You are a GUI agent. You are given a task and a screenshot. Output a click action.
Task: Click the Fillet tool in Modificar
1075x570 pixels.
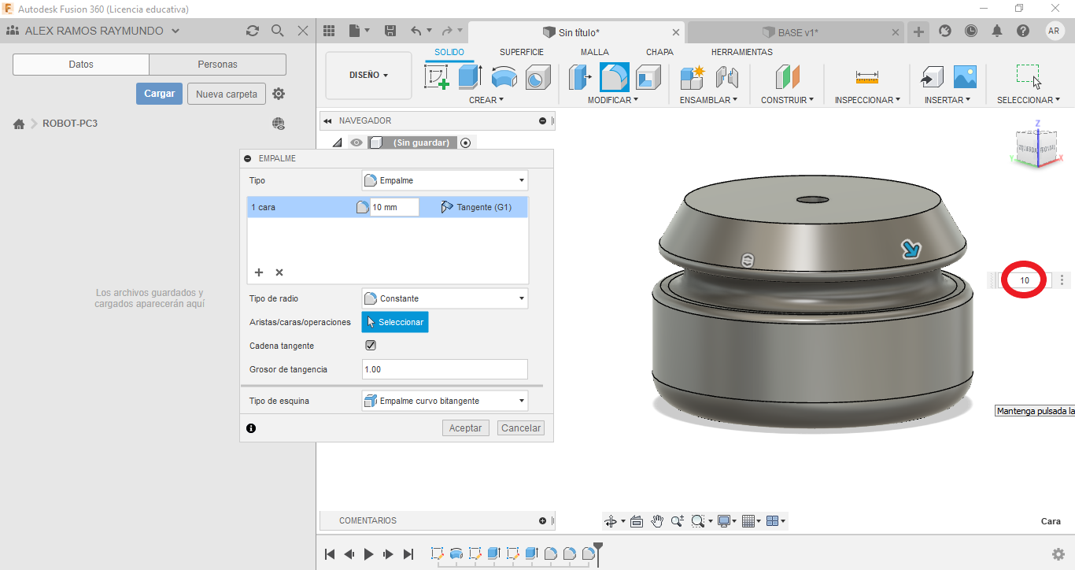point(614,77)
